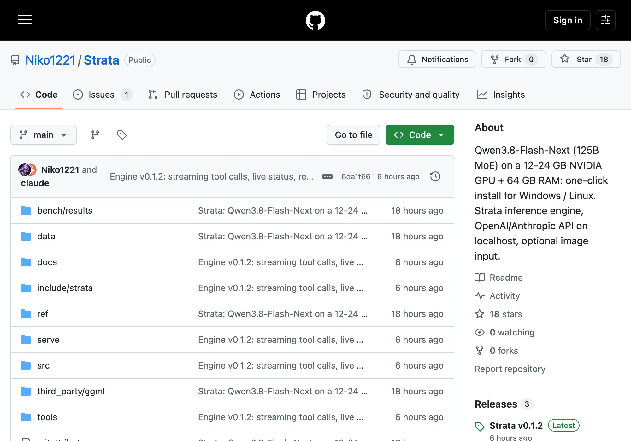Open the third_party/ggml folder

pyautogui.click(x=71, y=391)
